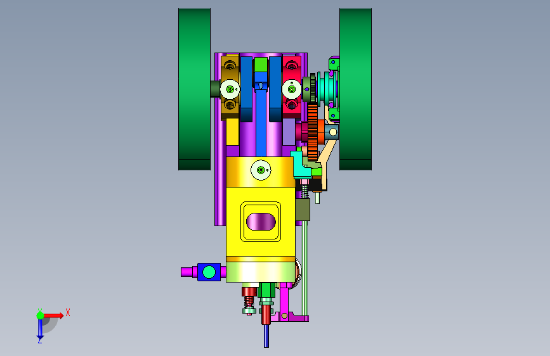Select the olive block on the push rod
The width and height of the screenshot is (550, 356).
(x=303, y=210)
